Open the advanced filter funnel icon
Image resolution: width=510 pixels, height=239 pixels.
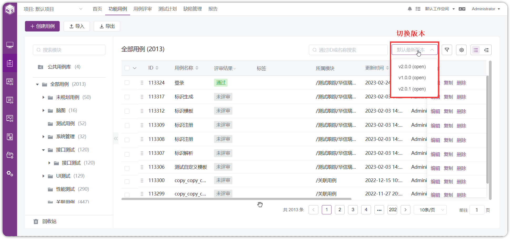[x=447, y=50]
